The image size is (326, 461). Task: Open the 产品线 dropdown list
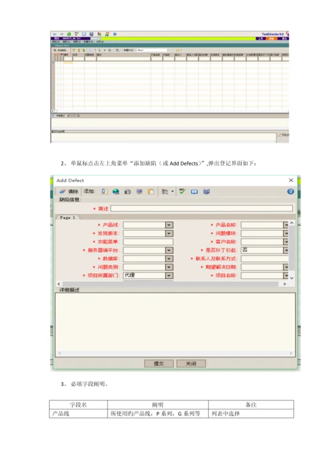pyautogui.click(x=169, y=225)
